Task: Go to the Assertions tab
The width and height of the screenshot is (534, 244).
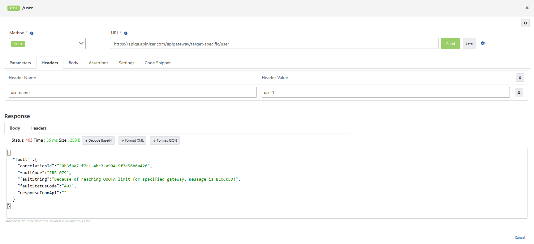Action: (98, 63)
